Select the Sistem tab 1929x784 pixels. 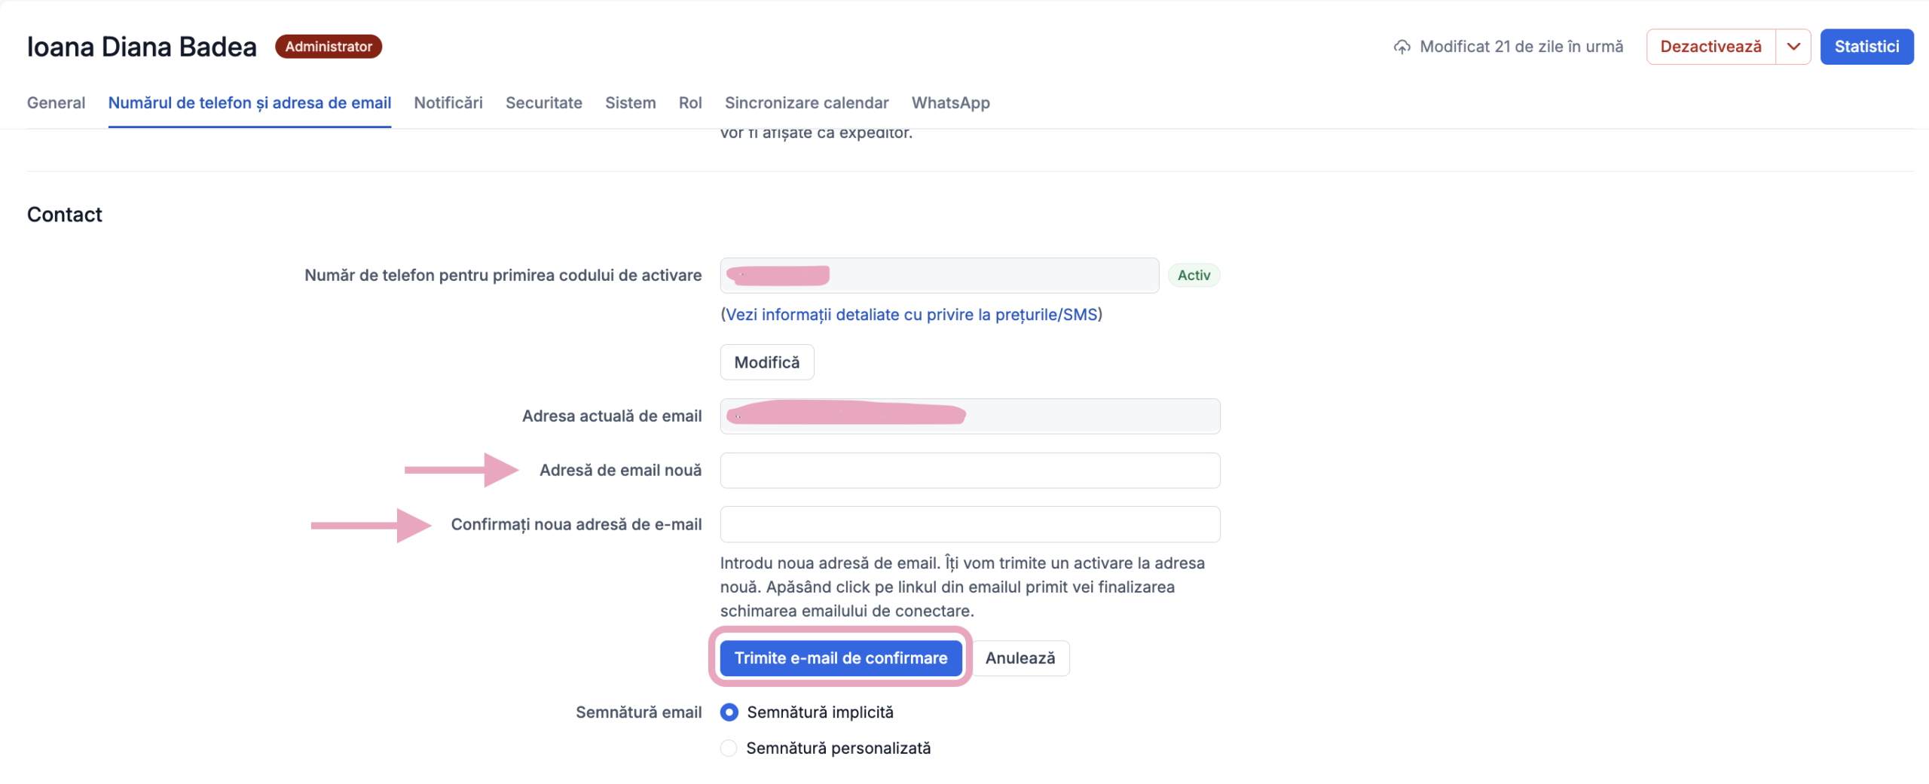click(630, 102)
